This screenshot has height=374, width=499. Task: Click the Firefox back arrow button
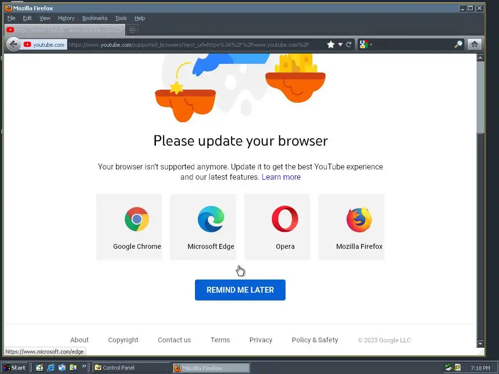click(x=13, y=44)
